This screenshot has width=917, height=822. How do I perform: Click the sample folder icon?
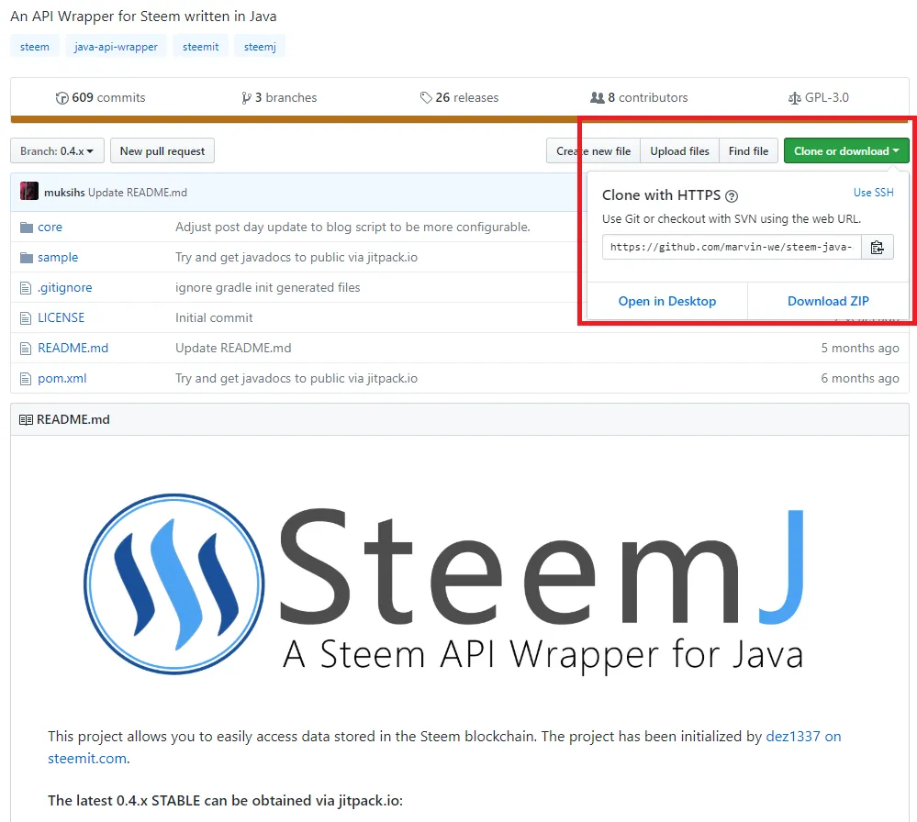tap(27, 257)
